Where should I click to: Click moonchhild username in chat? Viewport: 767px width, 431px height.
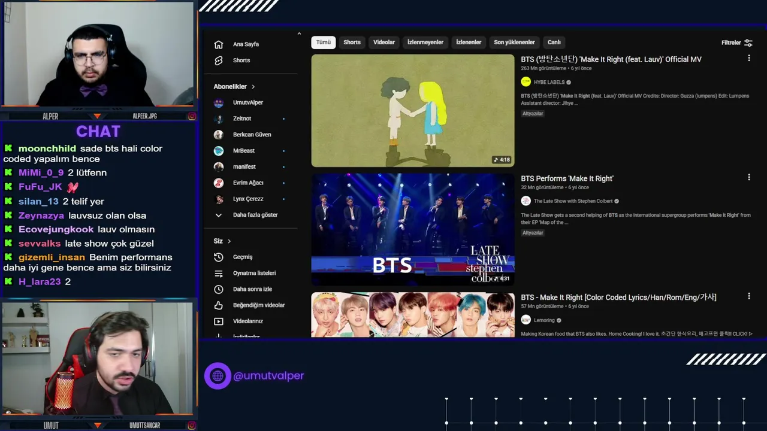tap(47, 148)
